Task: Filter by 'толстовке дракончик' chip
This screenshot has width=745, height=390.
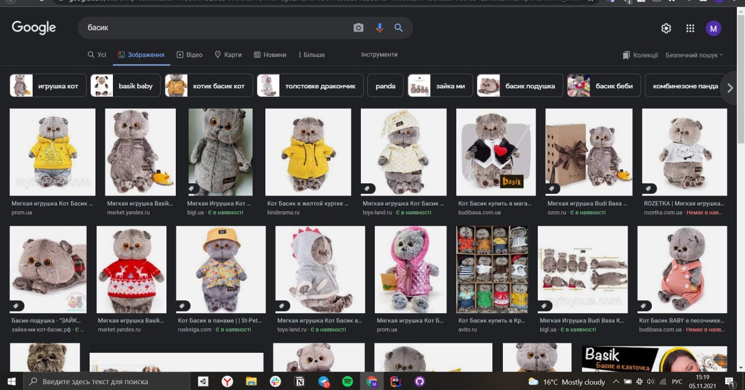Action: (310, 86)
